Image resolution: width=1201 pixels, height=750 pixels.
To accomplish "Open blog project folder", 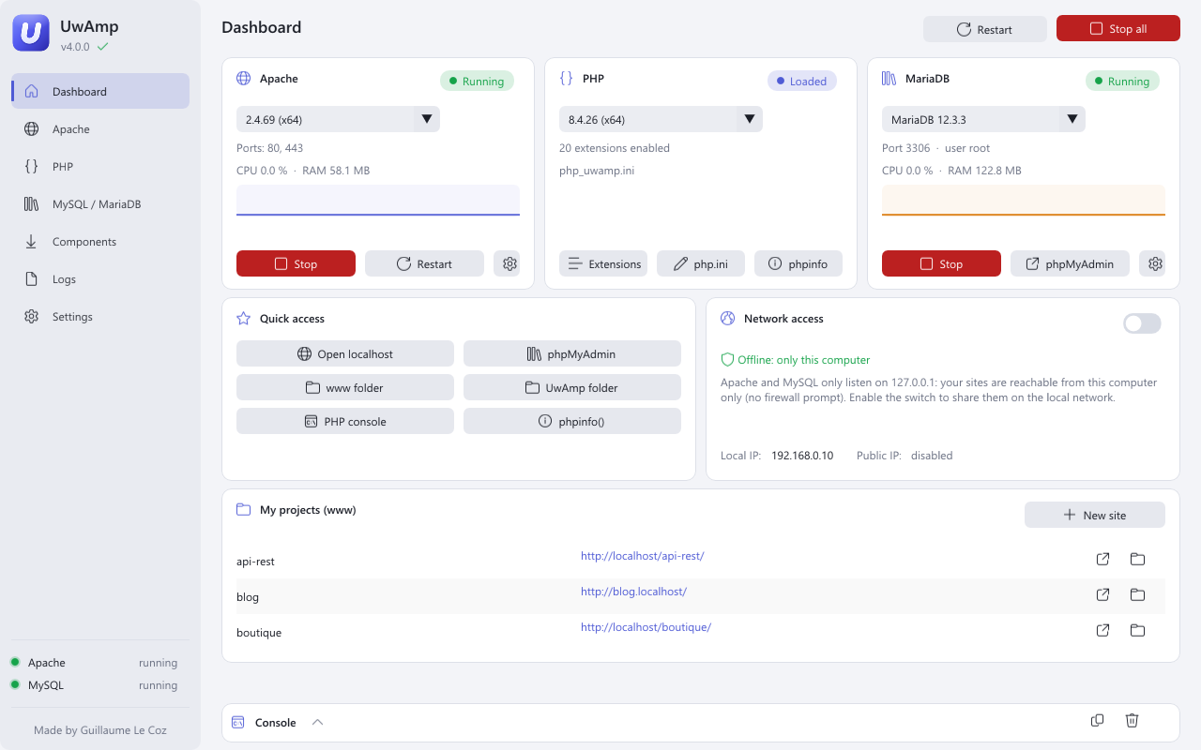I will click(x=1137, y=594).
